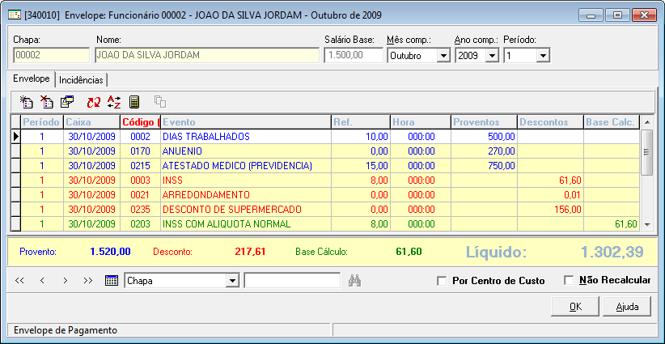Click the 750,00 proventos cell
665x344 pixels.
[484, 166]
